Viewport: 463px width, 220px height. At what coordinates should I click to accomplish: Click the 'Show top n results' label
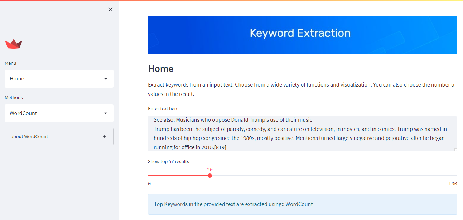click(168, 161)
